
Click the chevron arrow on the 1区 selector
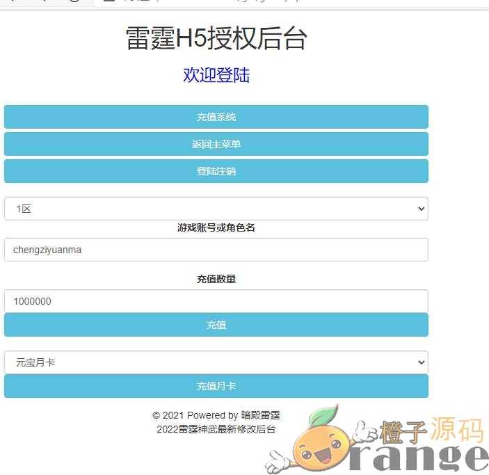pyautogui.click(x=420, y=209)
